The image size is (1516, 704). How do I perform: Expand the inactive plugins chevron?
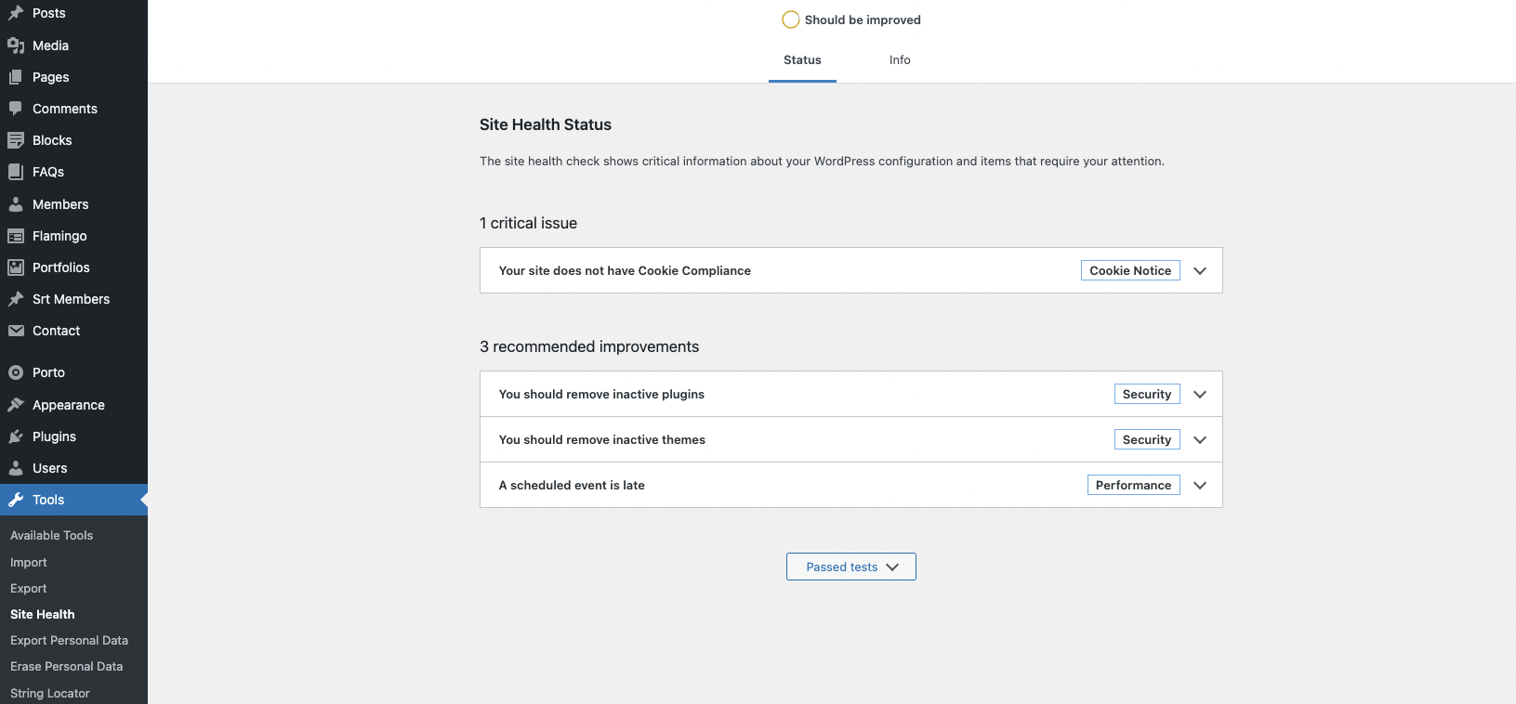1200,395
